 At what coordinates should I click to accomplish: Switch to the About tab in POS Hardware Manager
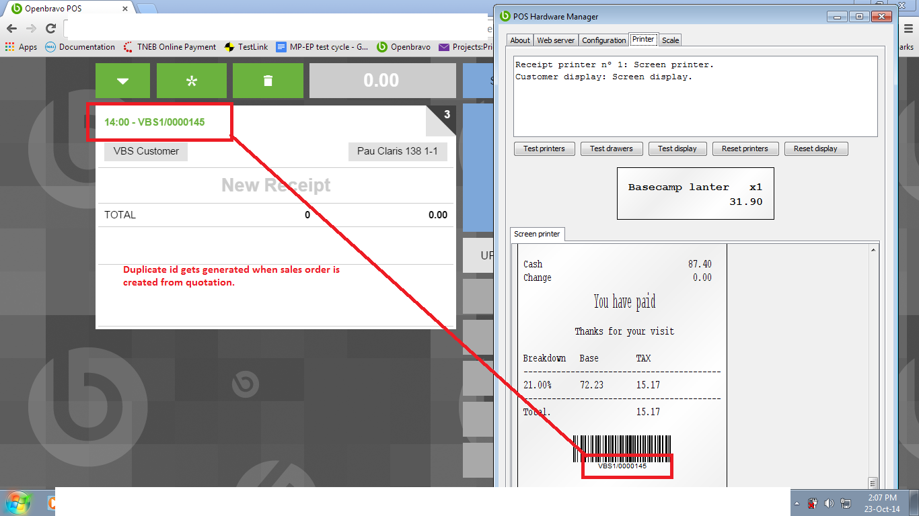(x=520, y=40)
